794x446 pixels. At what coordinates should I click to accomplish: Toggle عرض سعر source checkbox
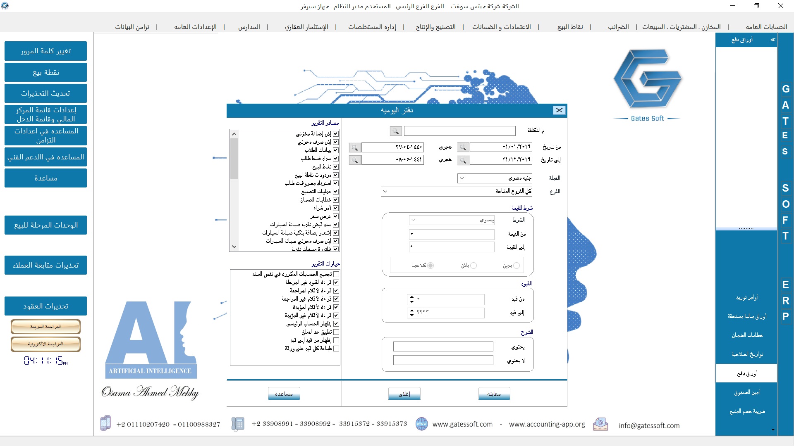tap(336, 216)
